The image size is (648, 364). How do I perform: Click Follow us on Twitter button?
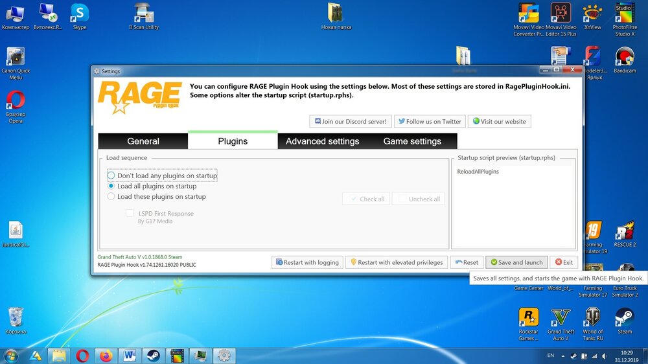point(430,122)
